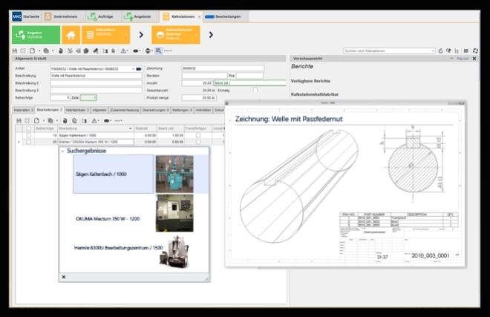Expand the Kalkulation tile dropdown arrow
The height and width of the screenshot is (317, 490).
[125, 34]
